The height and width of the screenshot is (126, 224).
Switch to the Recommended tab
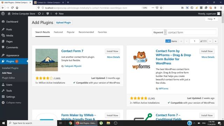coord(86,32)
